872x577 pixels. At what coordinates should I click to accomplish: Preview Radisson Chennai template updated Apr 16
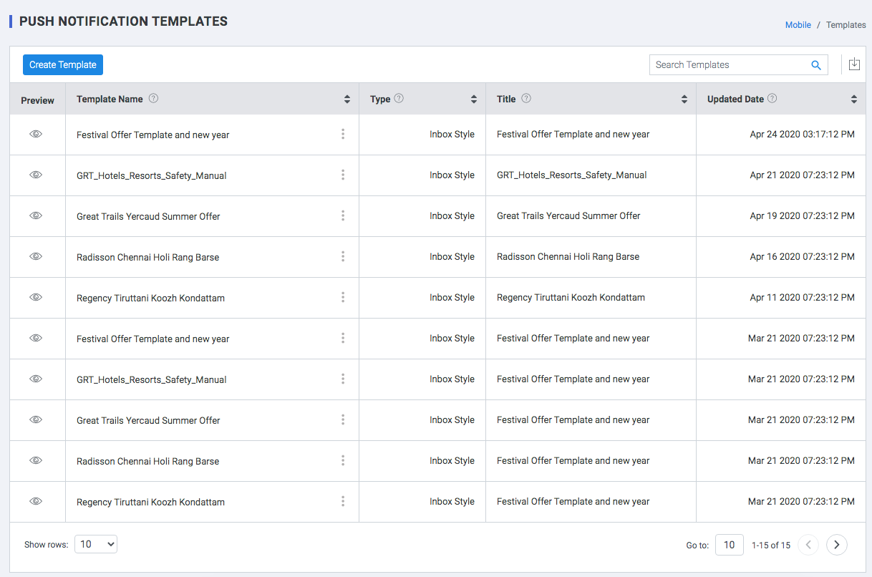pyautogui.click(x=36, y=256)
